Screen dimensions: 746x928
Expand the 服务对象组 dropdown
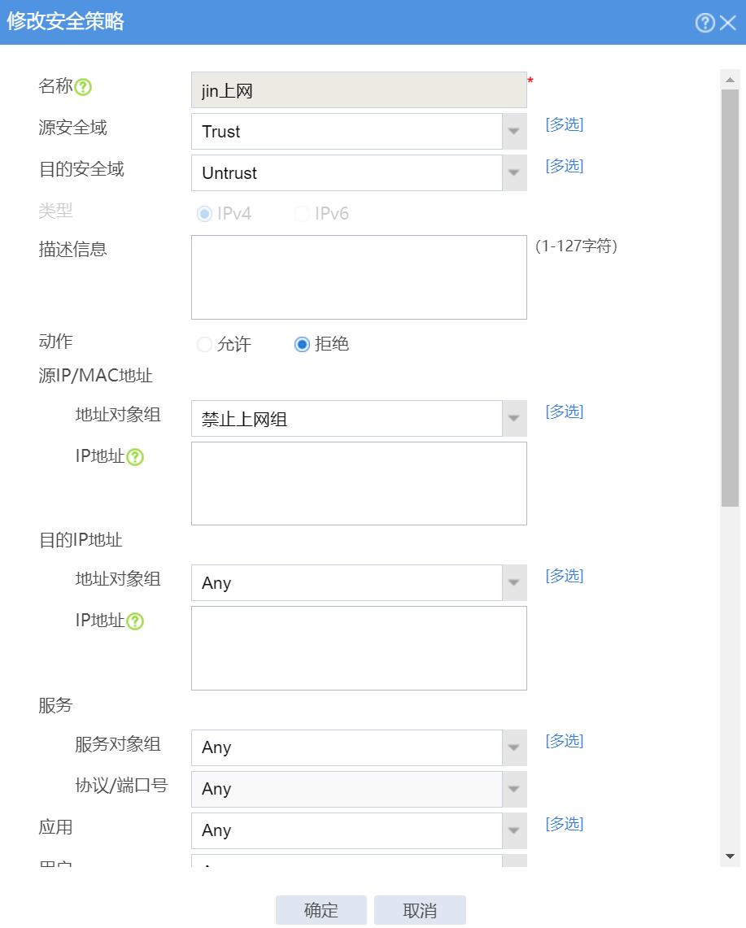coord(513,747)
